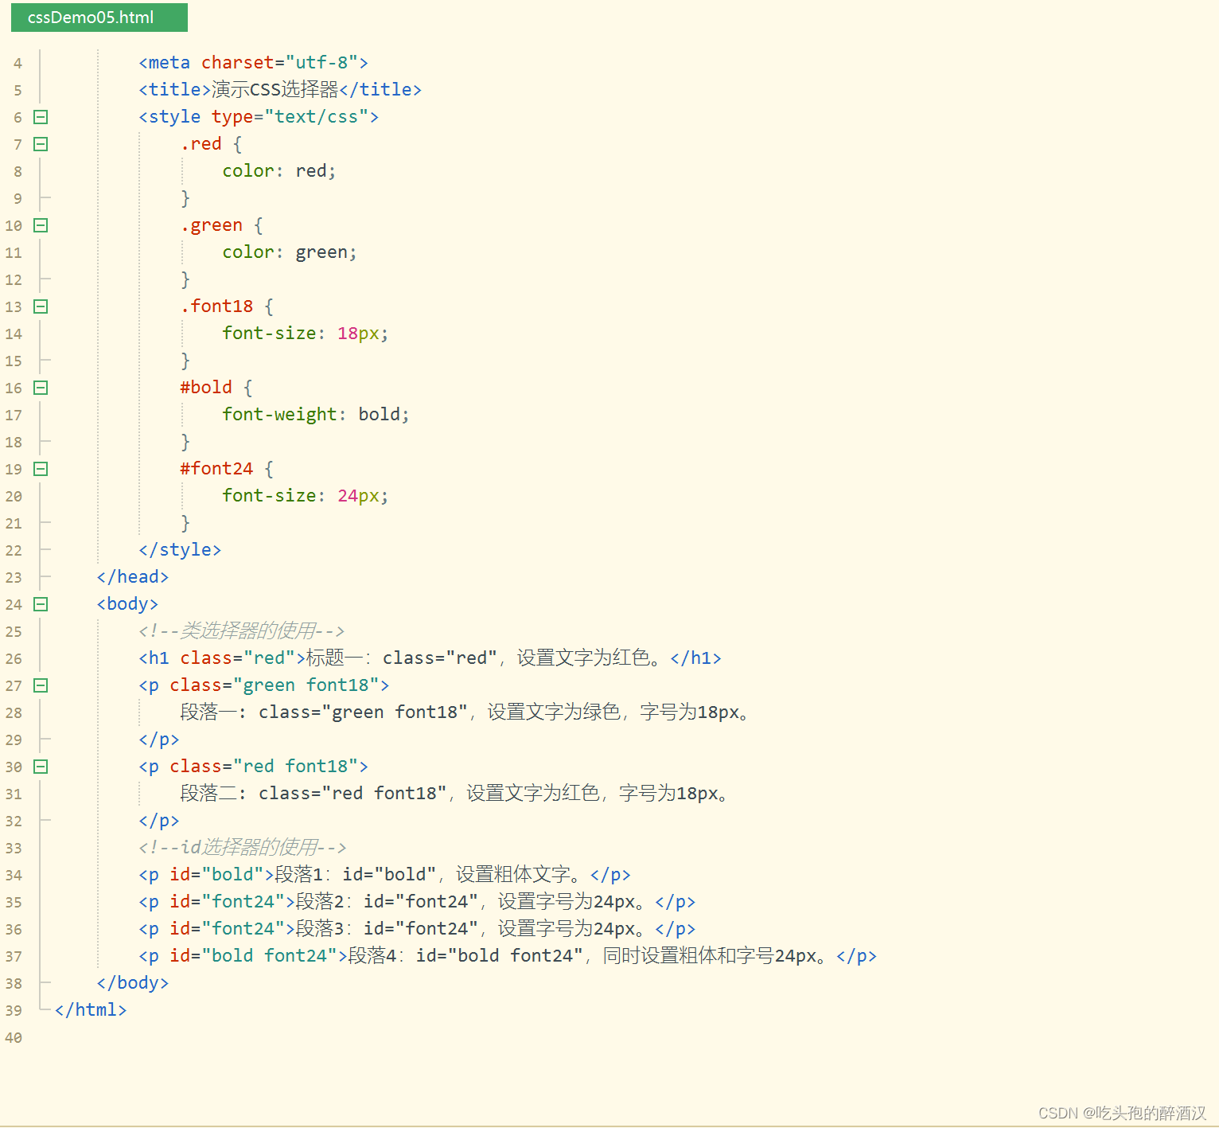Collapse fold marker on line 30 paragraph
Image resolution: width=1219 pixels, height=1128 pixels.
point(40,767)
